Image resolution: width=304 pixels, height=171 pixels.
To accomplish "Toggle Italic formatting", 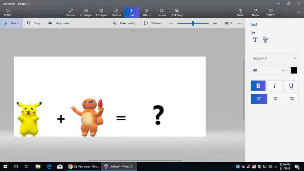I will point(275,86).
